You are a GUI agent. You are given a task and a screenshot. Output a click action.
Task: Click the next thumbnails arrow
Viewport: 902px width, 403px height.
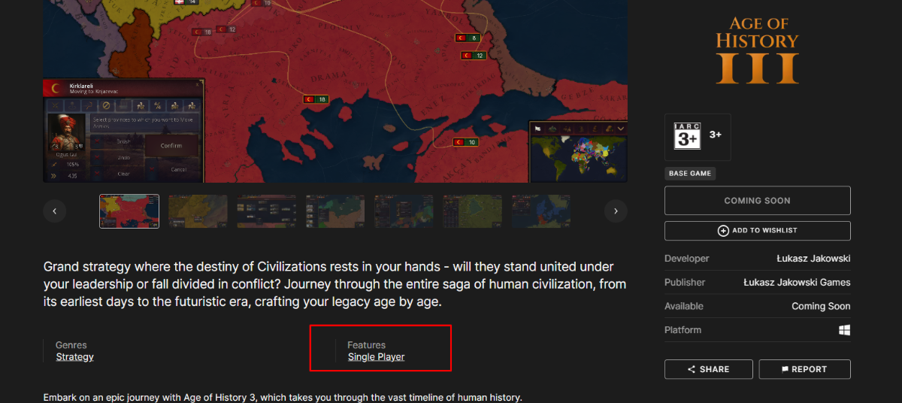[616, 211]
